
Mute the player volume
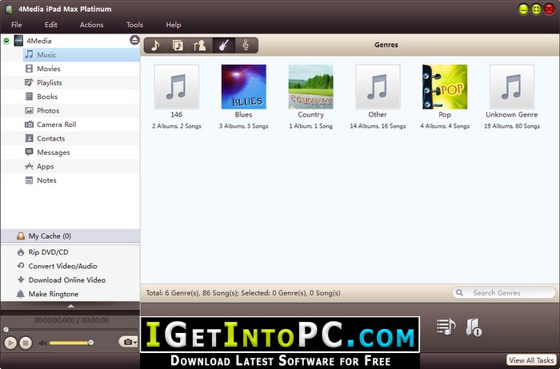click(42, 343)
